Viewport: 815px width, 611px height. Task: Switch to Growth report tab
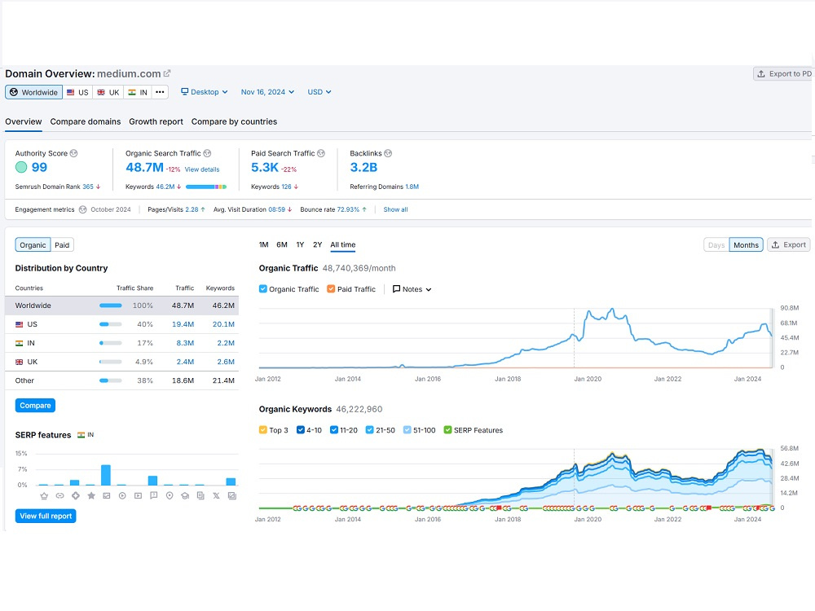[x=156, y=121]
